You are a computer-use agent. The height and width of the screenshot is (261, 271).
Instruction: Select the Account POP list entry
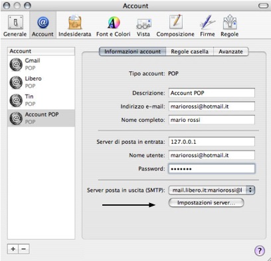[41, 118]
